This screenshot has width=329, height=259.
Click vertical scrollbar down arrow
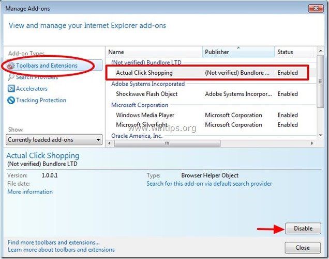pyautogui.click(x=320, y=135)
